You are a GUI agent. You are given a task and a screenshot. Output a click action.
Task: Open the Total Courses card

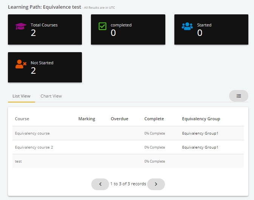(45, 29)
